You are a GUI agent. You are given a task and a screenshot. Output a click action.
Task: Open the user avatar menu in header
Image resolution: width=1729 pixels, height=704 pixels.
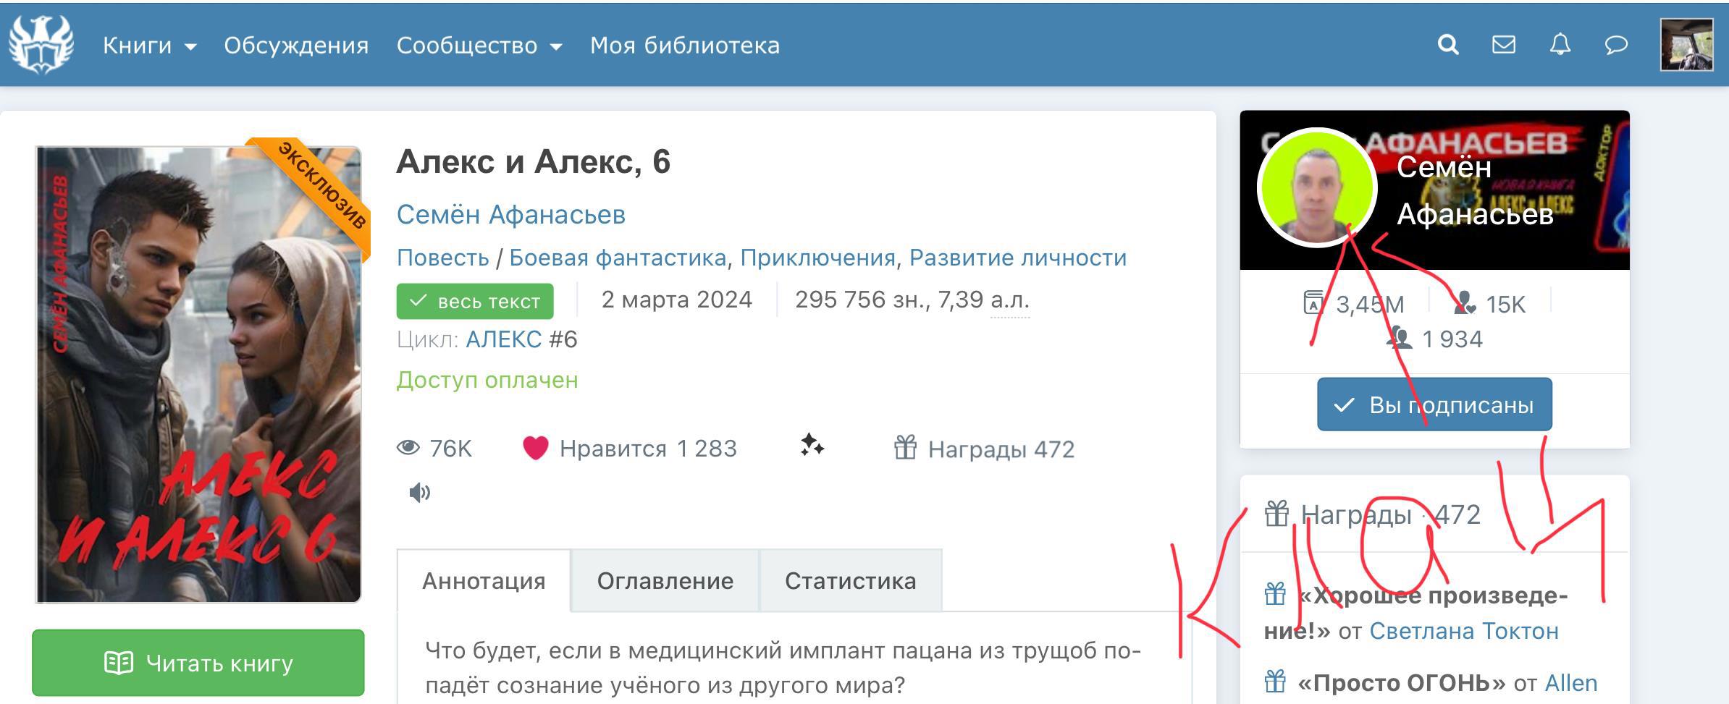point(1686,45)
